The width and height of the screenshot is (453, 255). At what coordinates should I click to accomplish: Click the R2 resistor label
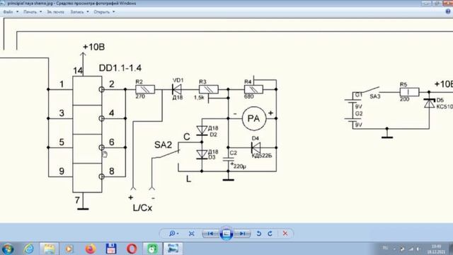139,82
